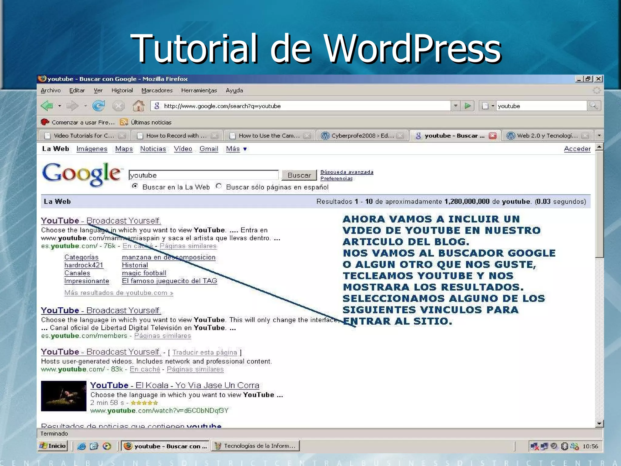
Task: Click the 'magic football' sitelink
Action: [x=144, y=273]
